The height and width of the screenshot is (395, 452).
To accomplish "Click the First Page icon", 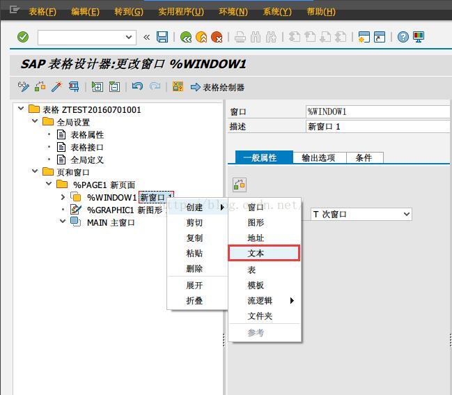I will (x=295, y=37).
